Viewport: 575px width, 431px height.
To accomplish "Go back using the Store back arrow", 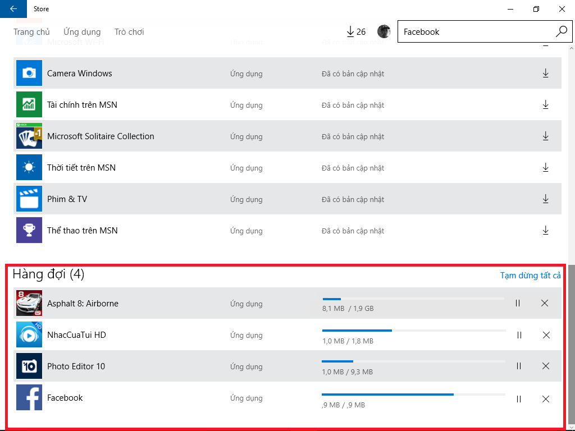I will pos(13,9).
